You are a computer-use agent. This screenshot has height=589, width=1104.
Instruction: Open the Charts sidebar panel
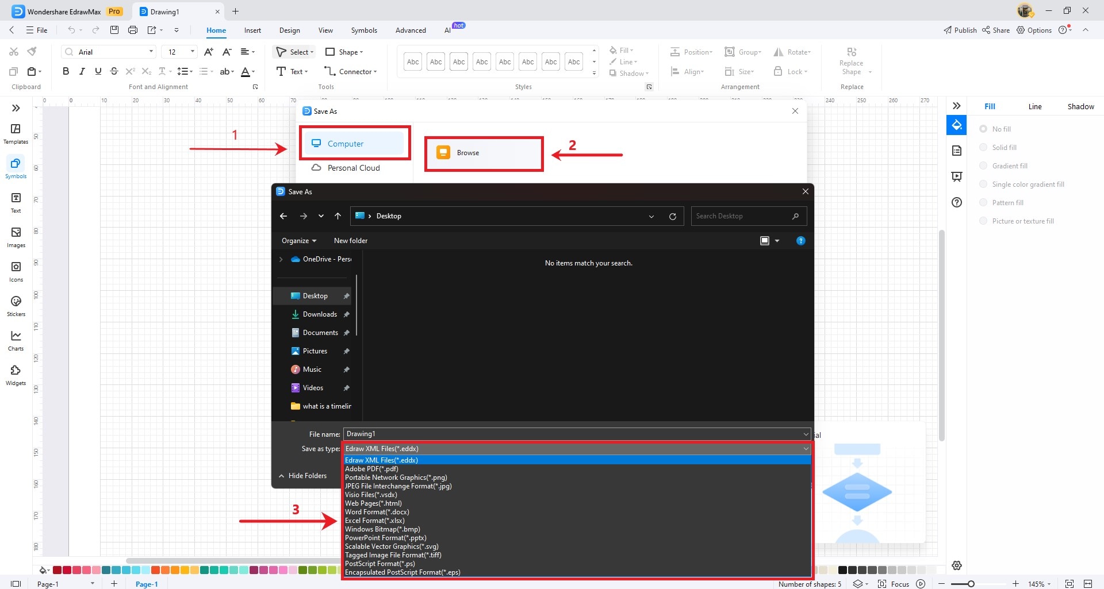(x=16, y=340)
